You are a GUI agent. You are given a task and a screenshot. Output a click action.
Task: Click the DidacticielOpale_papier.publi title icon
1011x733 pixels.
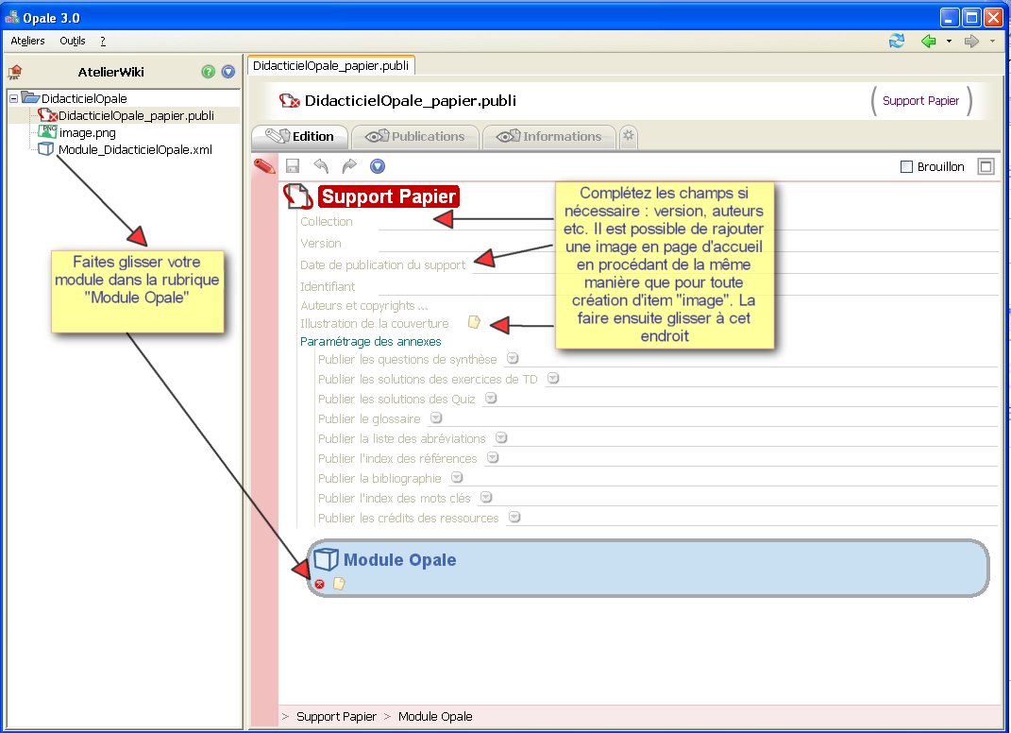click(x=290, y=101)
